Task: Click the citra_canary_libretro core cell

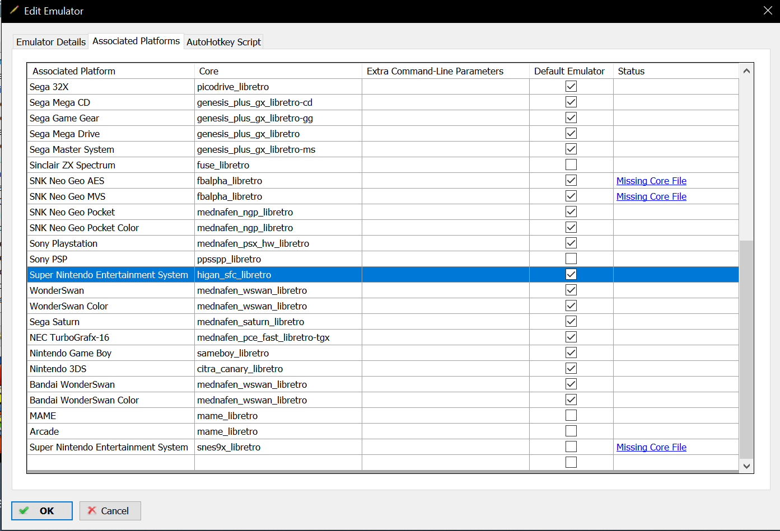Action: [x=278, y=369]
